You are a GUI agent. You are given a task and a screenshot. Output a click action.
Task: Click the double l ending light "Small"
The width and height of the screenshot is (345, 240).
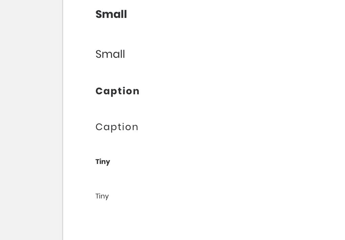123,54
